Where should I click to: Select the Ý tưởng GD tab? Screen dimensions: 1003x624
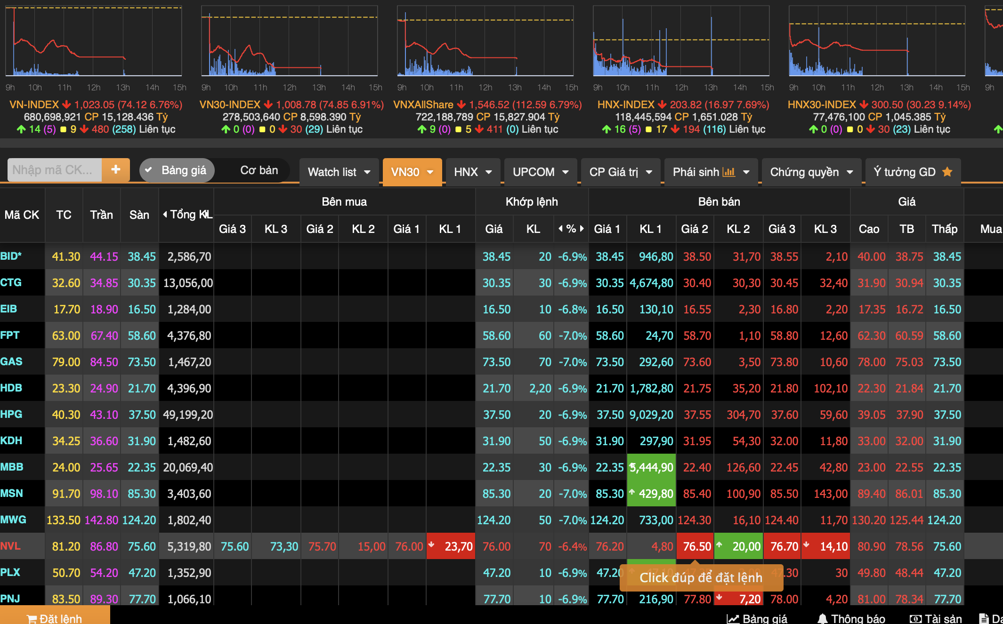[913, 172]
